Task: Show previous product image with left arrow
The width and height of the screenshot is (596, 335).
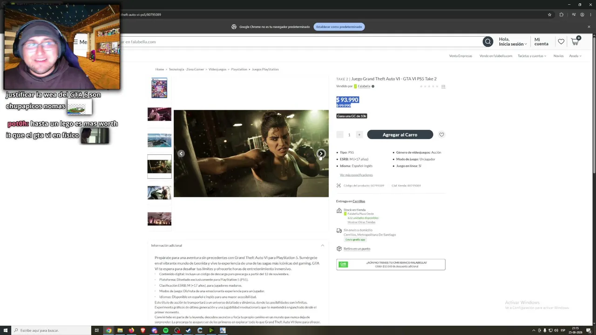Action: pyautogui.click(x=181, y=154)
